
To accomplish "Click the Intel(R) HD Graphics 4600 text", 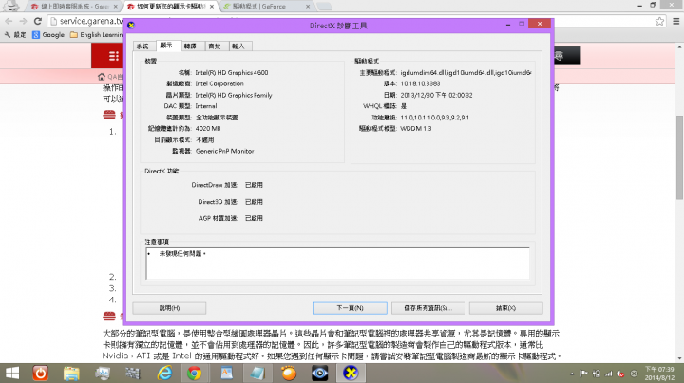I will click(232, 73).
